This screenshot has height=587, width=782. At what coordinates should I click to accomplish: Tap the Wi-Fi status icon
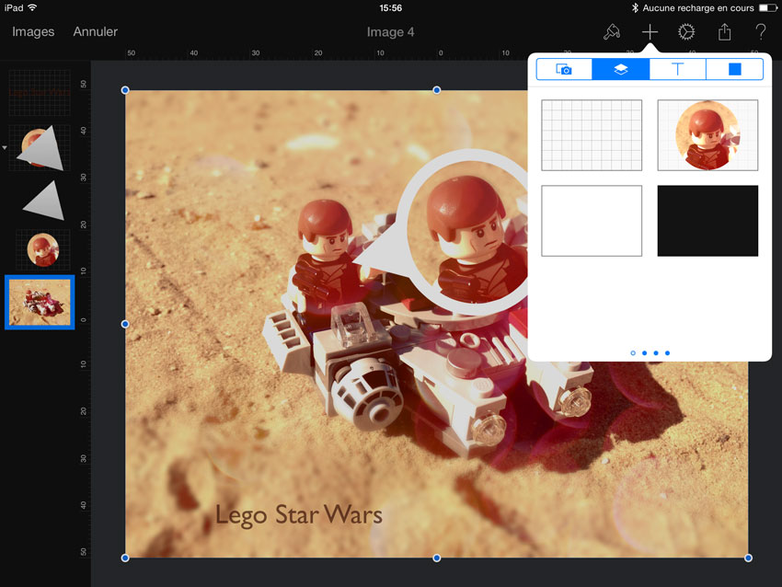(x=32, y=7)
